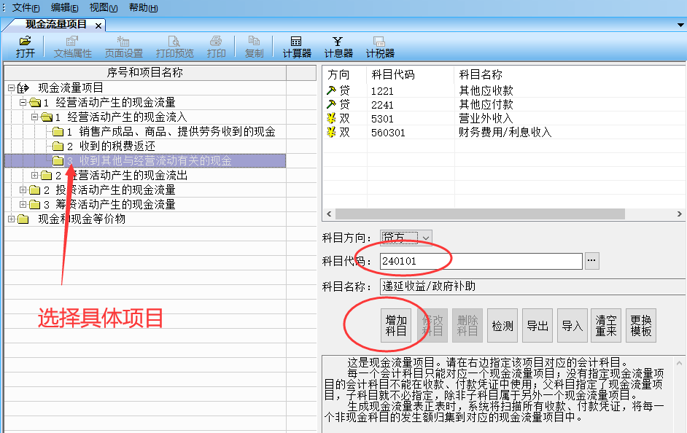687x433 pixels.
Task: Click the 页面设置 page setup icon
Action: [123, 47]
